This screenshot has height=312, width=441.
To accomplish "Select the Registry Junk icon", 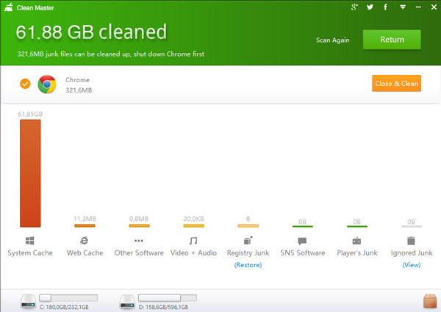I will (x=248, y=240).
